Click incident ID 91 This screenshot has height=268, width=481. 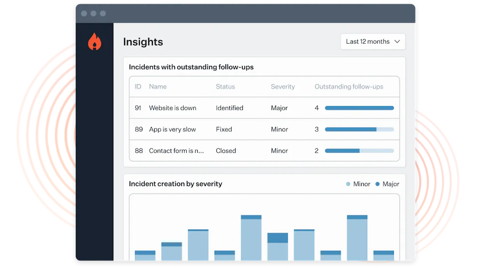pyautogui.click(x=138, y=108)
